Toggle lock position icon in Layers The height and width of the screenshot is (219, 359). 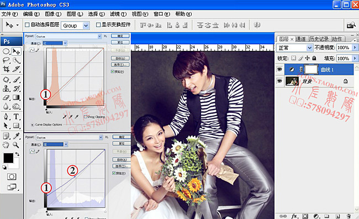click(307, 58)
